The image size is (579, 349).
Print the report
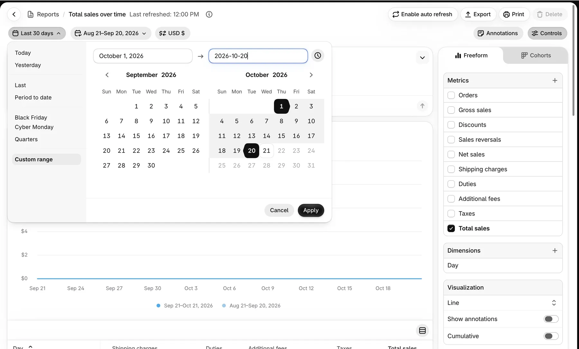pyautogui.click(x=514, y=14)
